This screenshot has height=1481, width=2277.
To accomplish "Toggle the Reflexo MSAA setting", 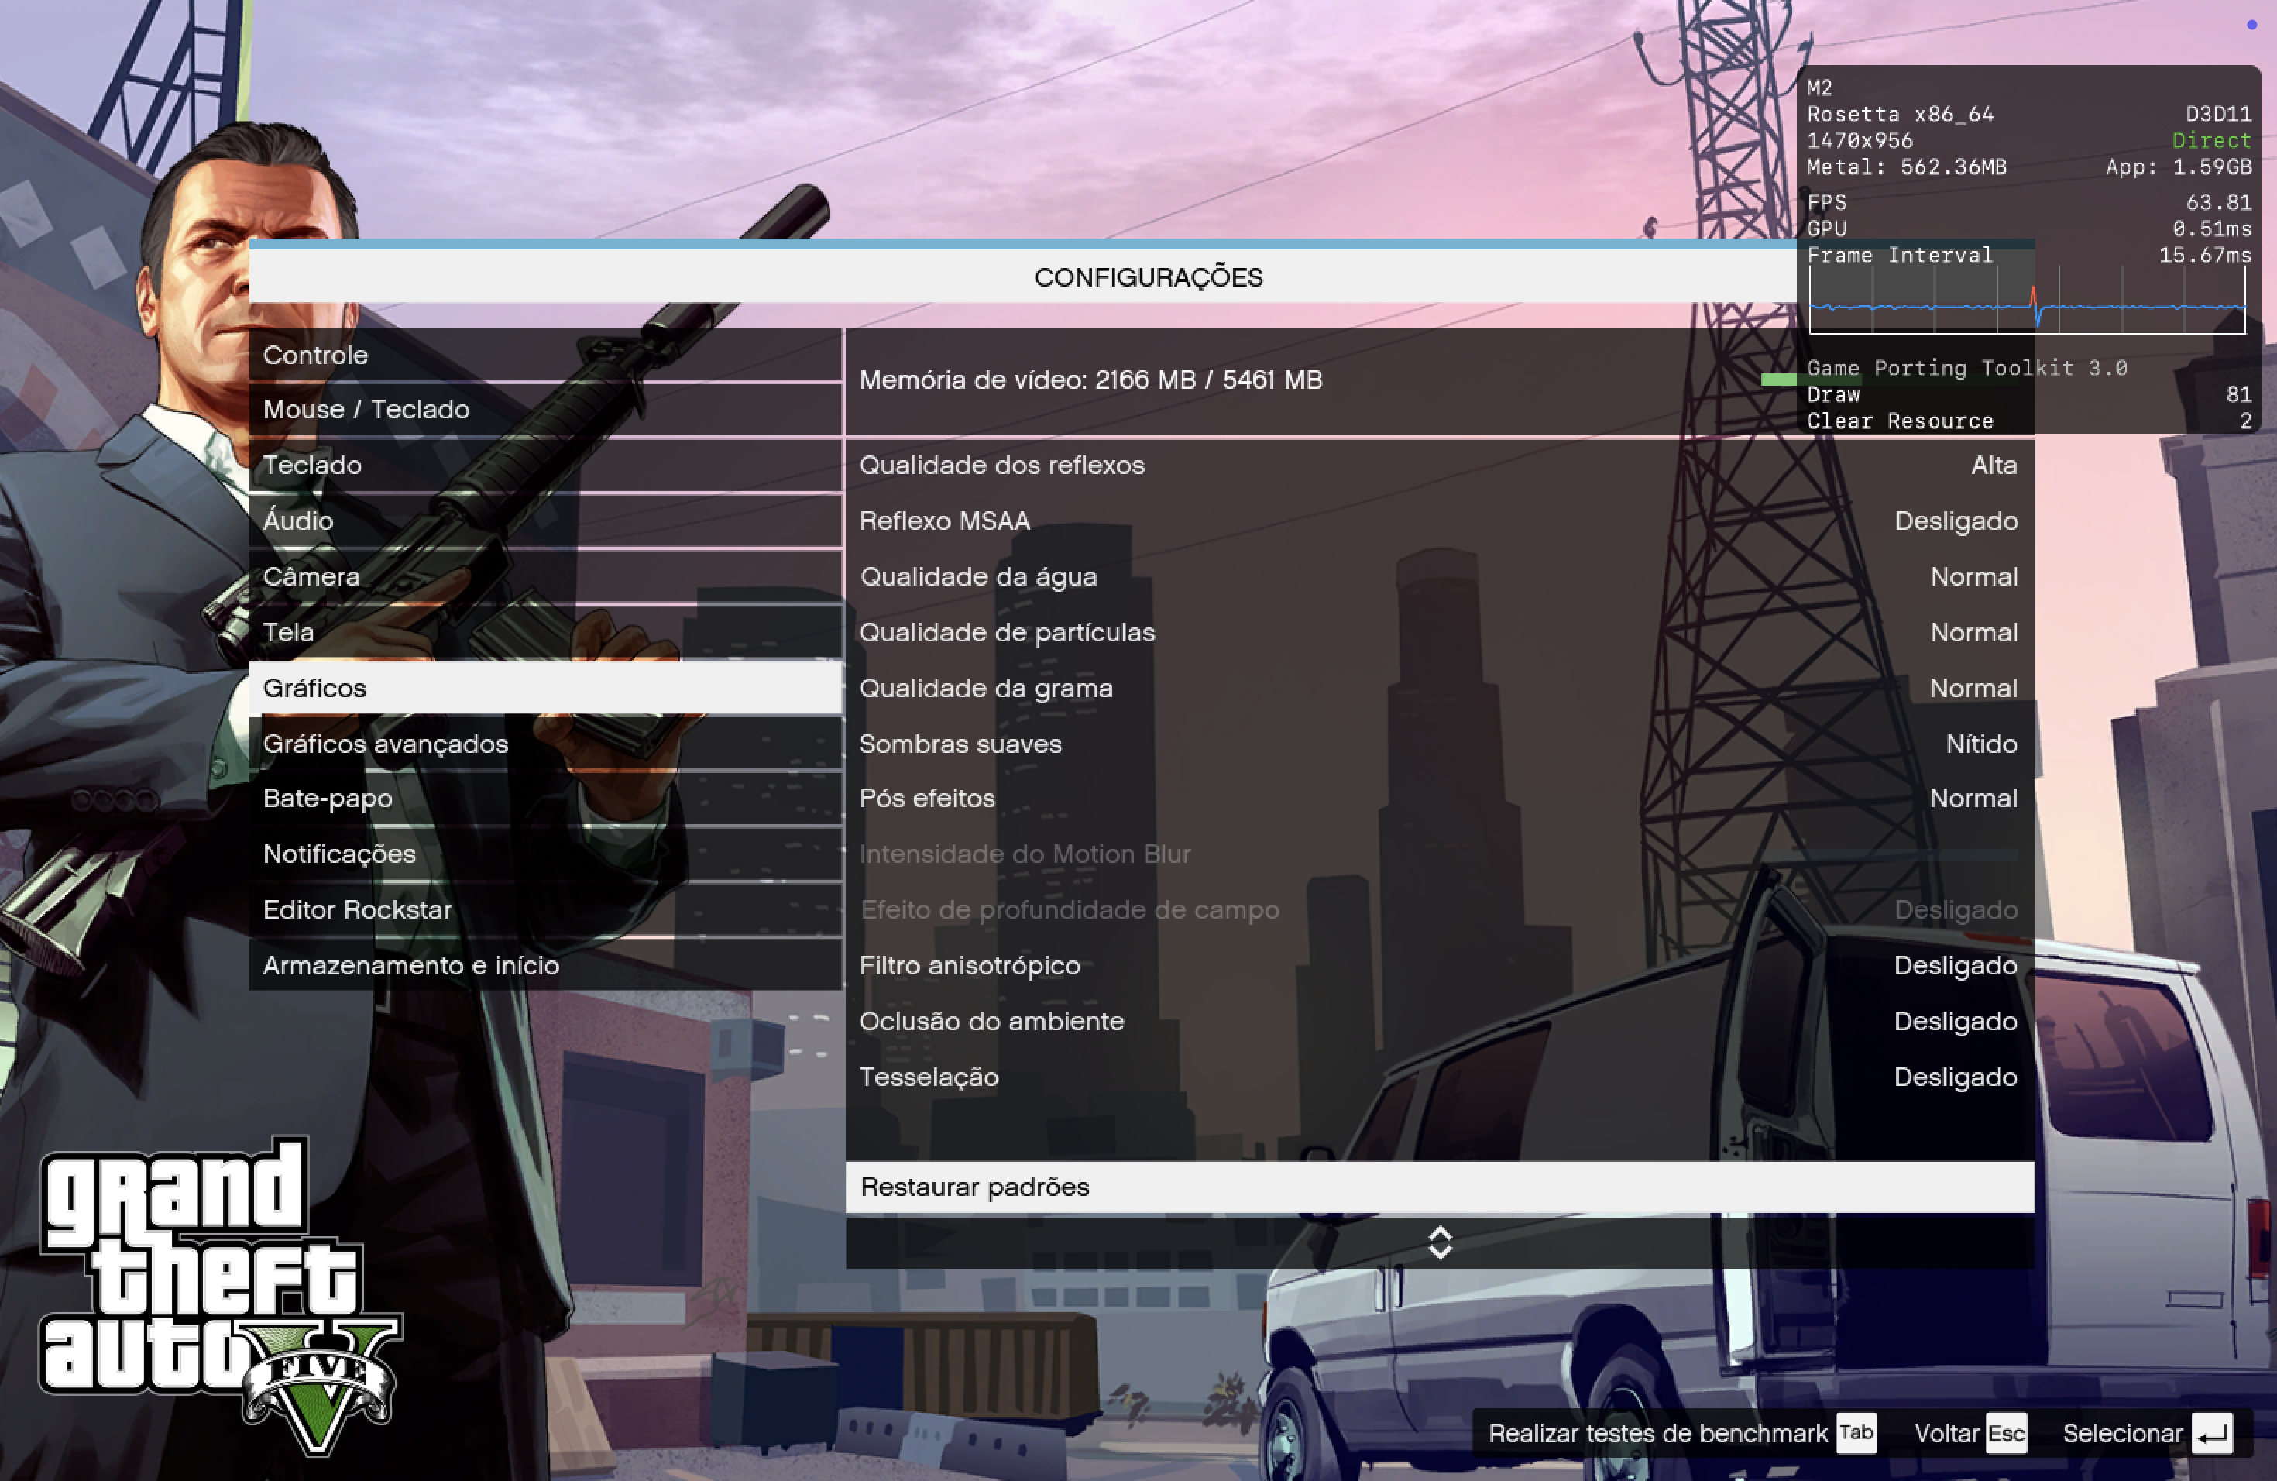I will pos(1956,521).
